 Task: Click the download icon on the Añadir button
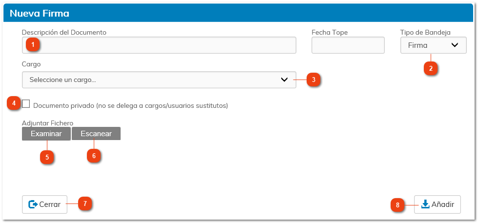425,204
